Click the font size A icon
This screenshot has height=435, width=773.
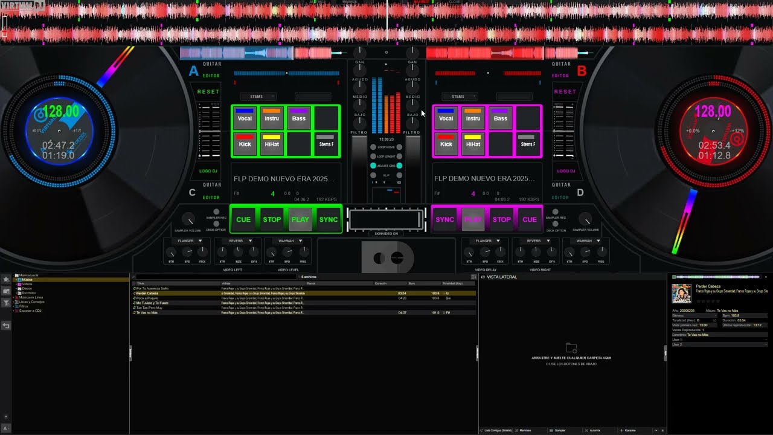tap(6, 428)
